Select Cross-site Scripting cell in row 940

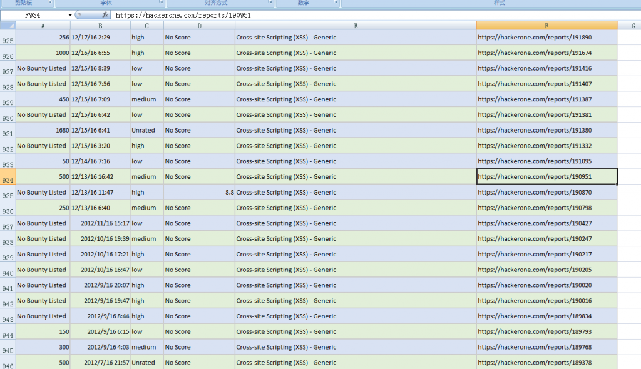point(356,270)
